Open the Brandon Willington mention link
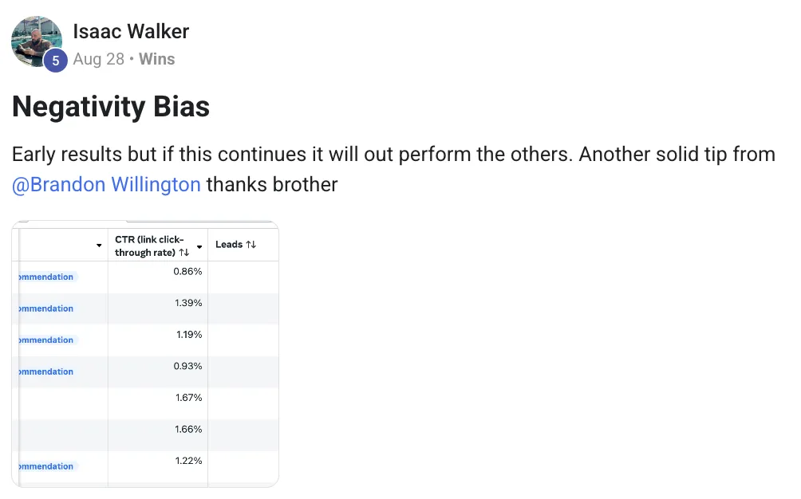This screenshot has height=499, width=801. (106, 185)
